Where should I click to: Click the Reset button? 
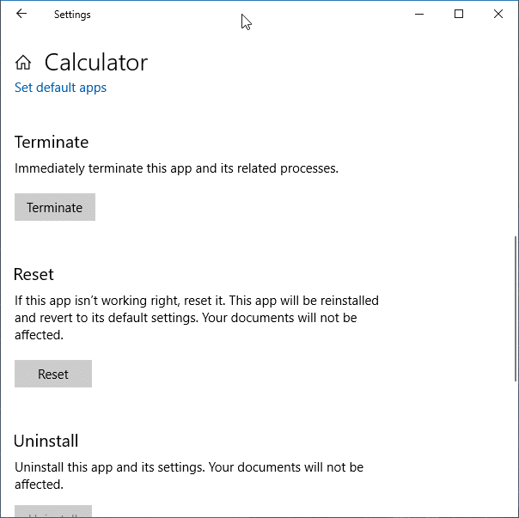[x=53, y=374]
